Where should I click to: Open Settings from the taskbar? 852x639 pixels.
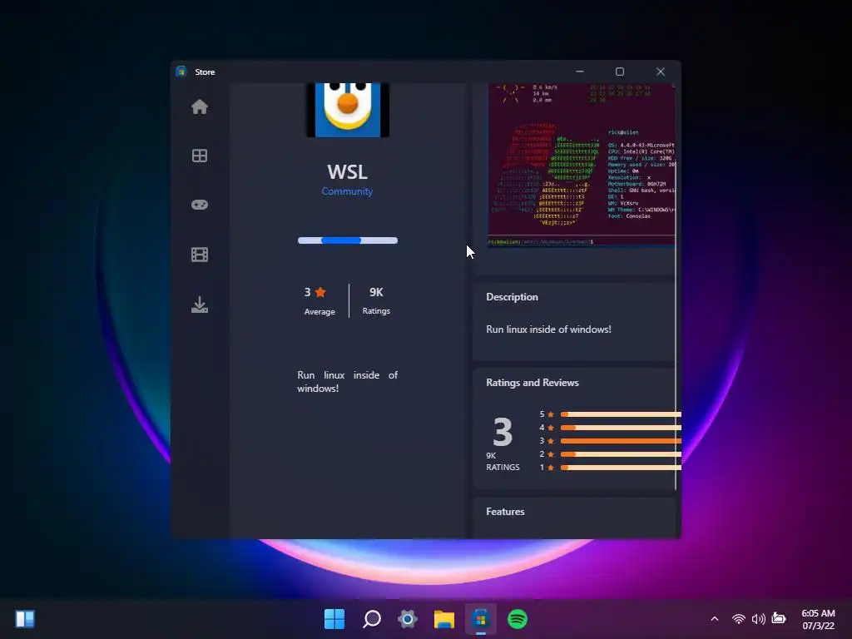coord(408,619)
